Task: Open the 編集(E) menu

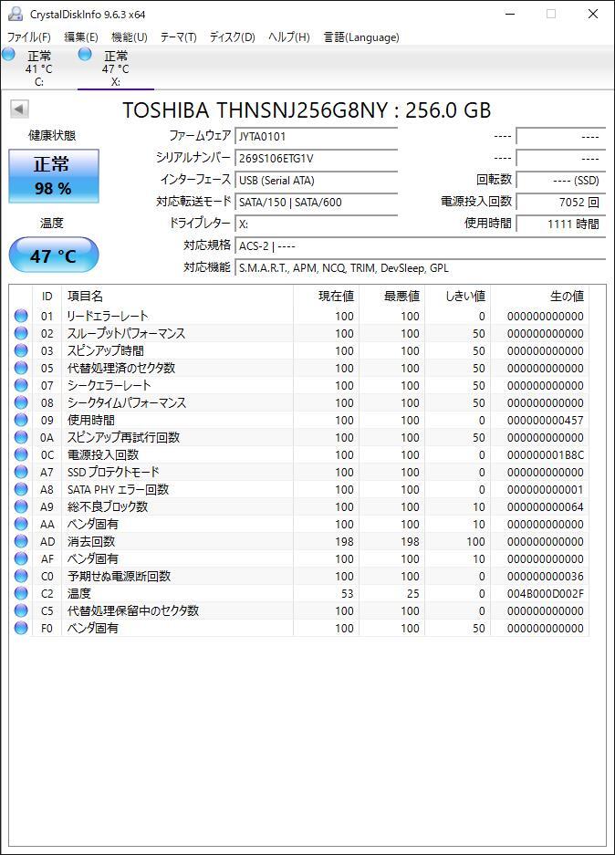Action: coord(81,37)
